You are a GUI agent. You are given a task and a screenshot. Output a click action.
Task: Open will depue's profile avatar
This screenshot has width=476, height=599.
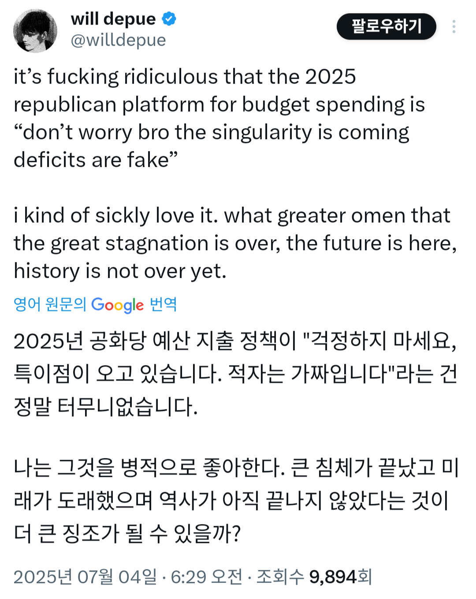click(35, 30)
